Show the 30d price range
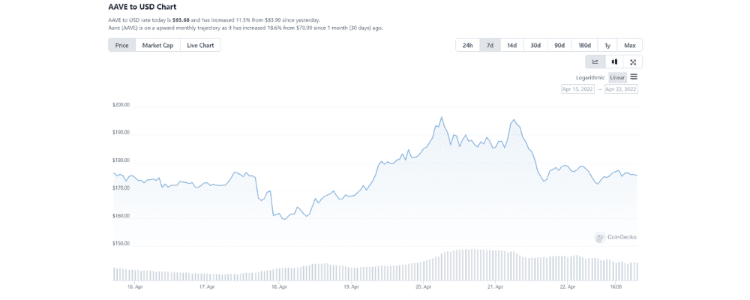The image size is (750, 300). tap(535, 45)
